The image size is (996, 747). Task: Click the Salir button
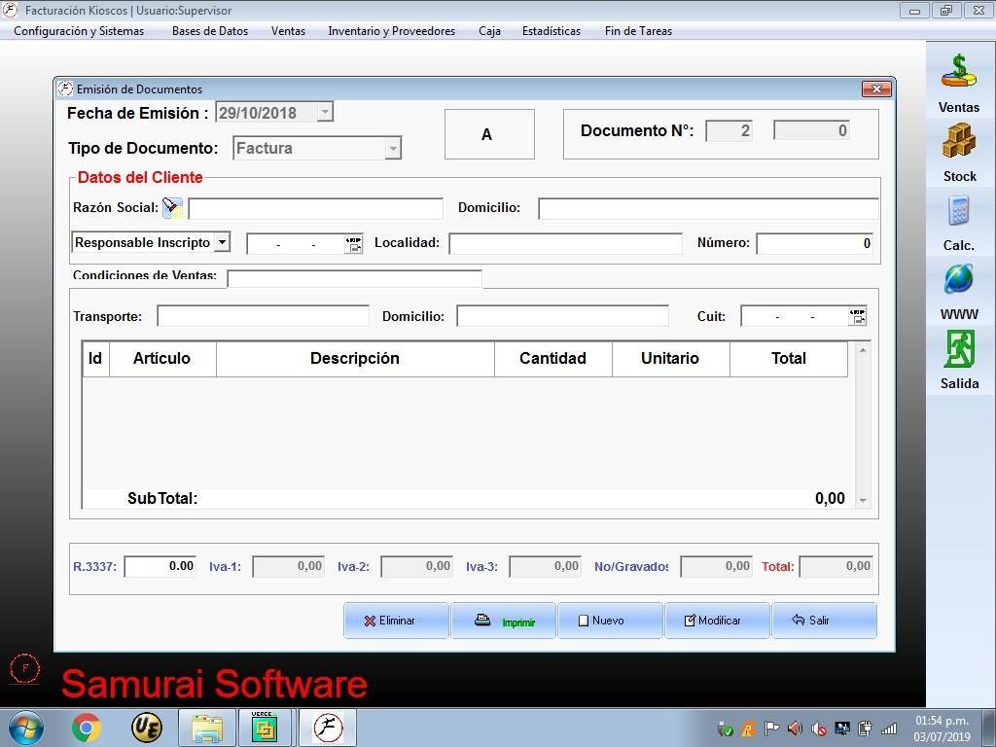pyautogui.click(x=824, y=621)
